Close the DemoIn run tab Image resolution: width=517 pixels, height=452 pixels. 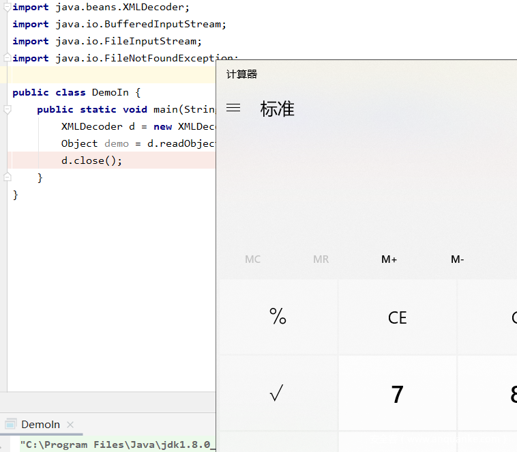[x=70, y=425]
